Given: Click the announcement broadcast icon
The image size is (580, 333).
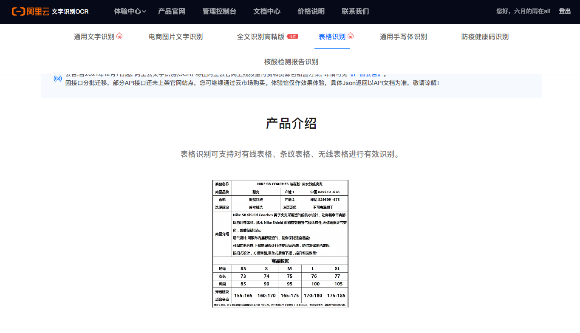Looking at the screenshot, I should click(58, 79).
